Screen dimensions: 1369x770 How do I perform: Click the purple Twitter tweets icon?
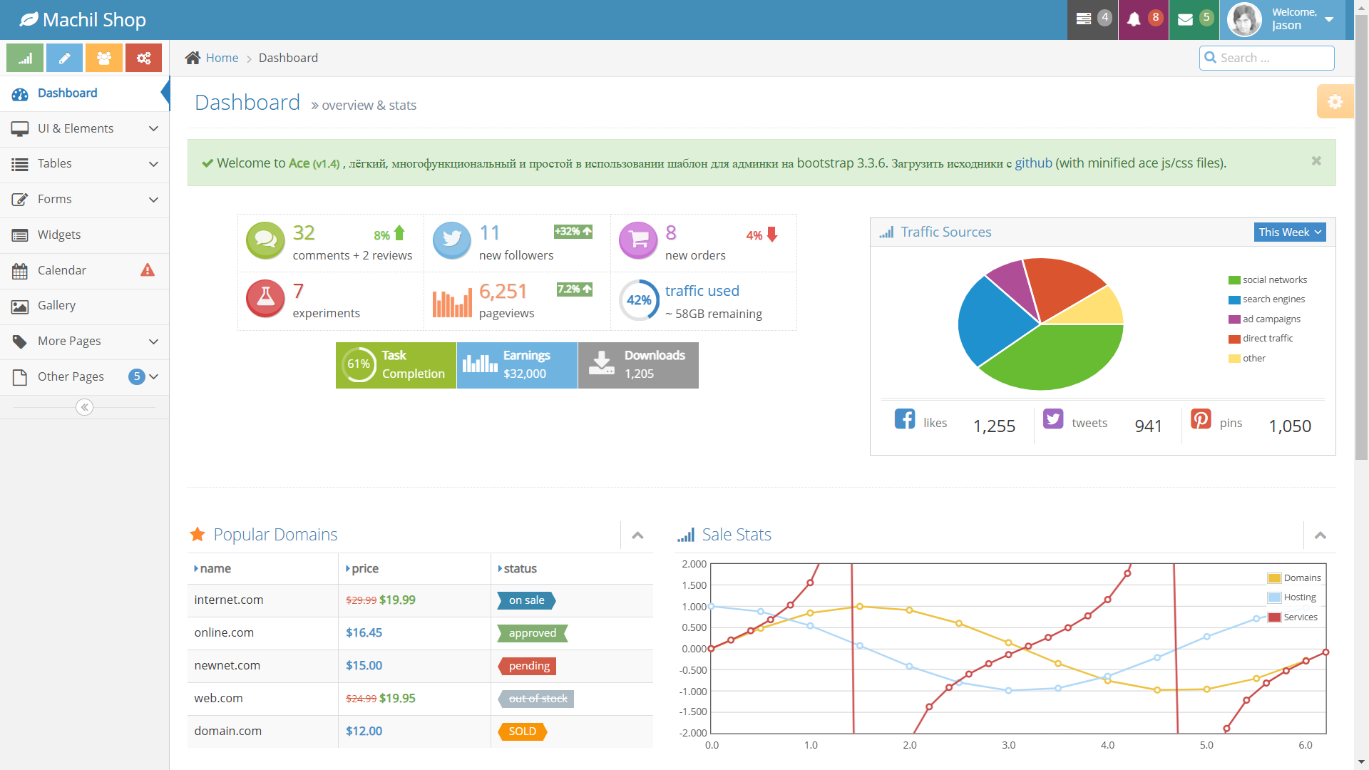1053,419
